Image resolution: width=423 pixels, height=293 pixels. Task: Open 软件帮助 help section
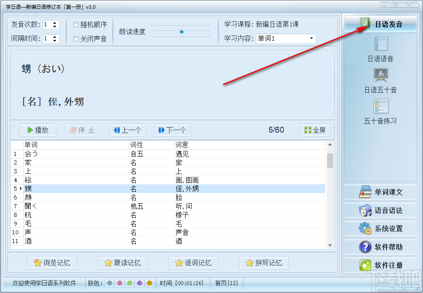(380, 247)
